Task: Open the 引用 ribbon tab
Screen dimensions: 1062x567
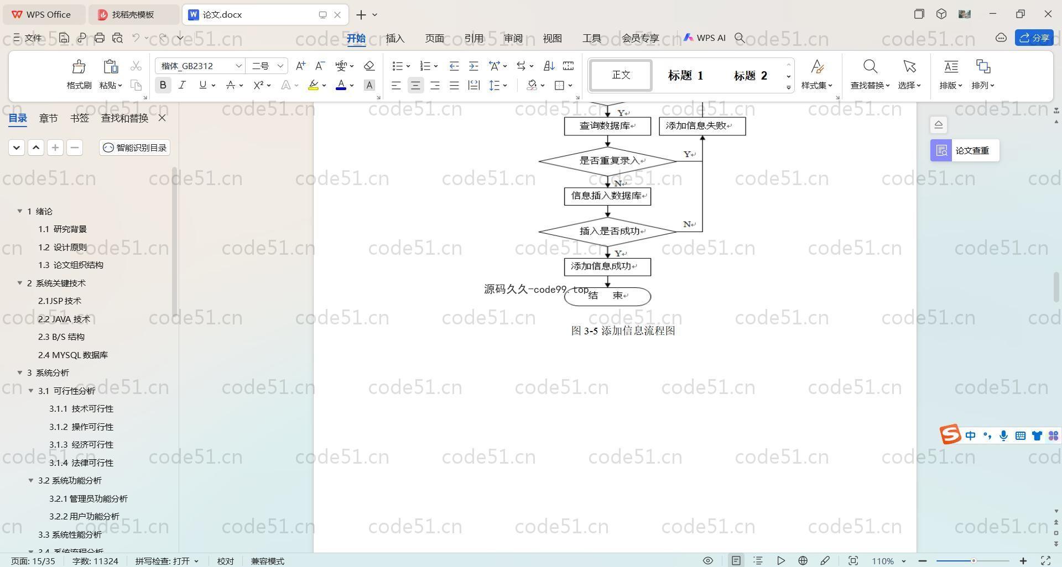Action: tap(473, 38)
